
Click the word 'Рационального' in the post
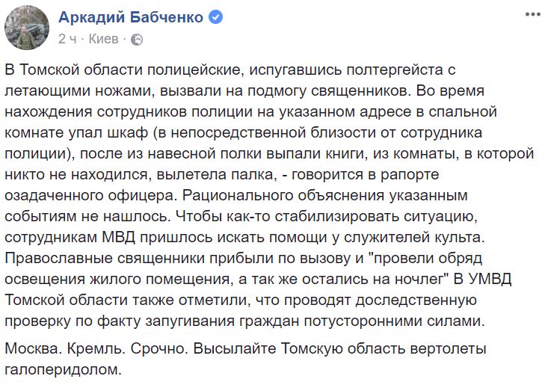(237, 196)
